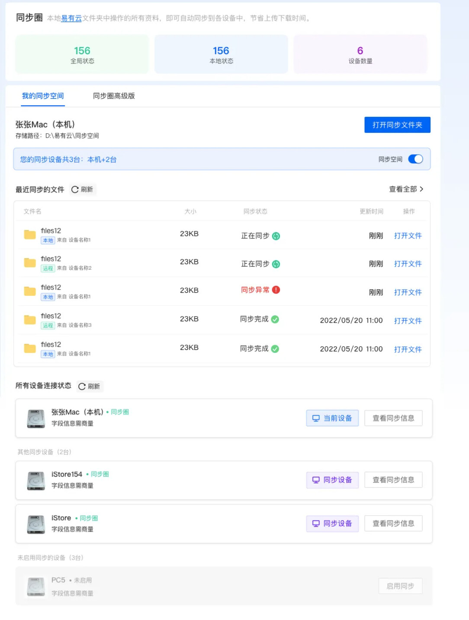Expand 查看全部 to view all files
The image size is (469, 620).
tap(406, 189)
